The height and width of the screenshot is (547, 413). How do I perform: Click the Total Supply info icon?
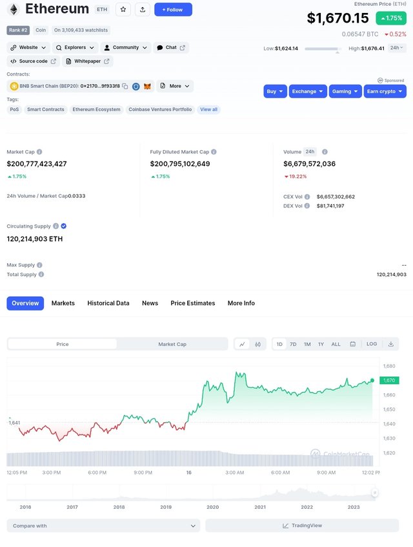[41, 274]
